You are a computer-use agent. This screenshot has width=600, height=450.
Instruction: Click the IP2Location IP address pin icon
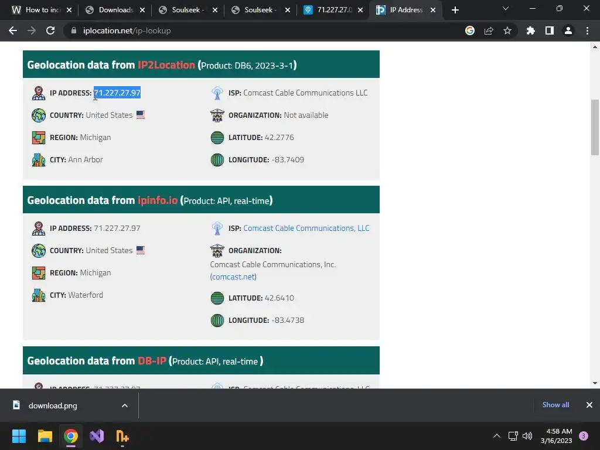[x=39, y=93]
